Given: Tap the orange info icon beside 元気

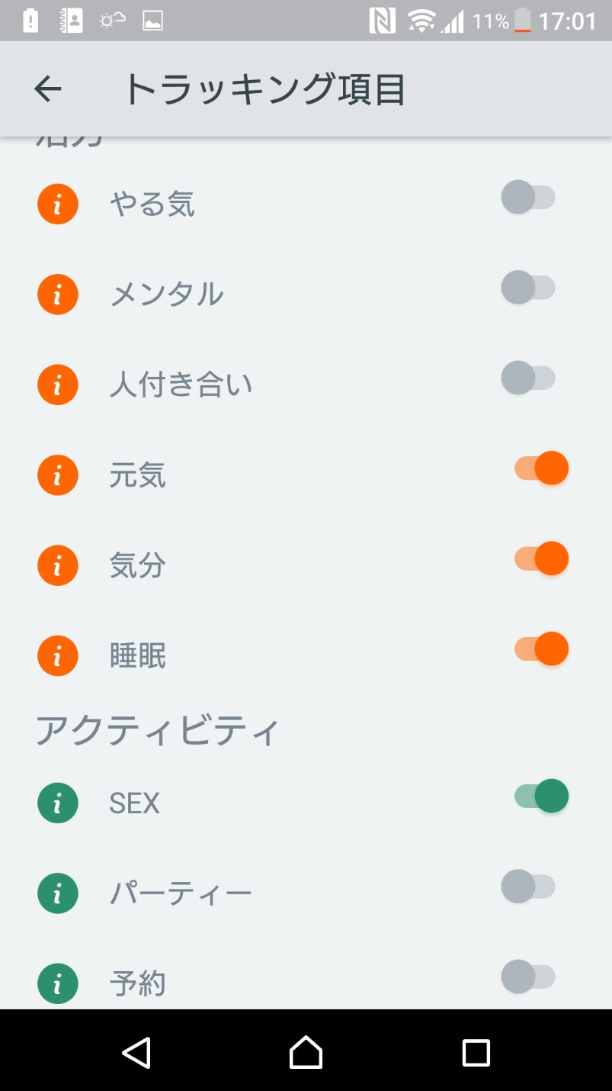Looking at the screenshot, I should coord(58,475).
